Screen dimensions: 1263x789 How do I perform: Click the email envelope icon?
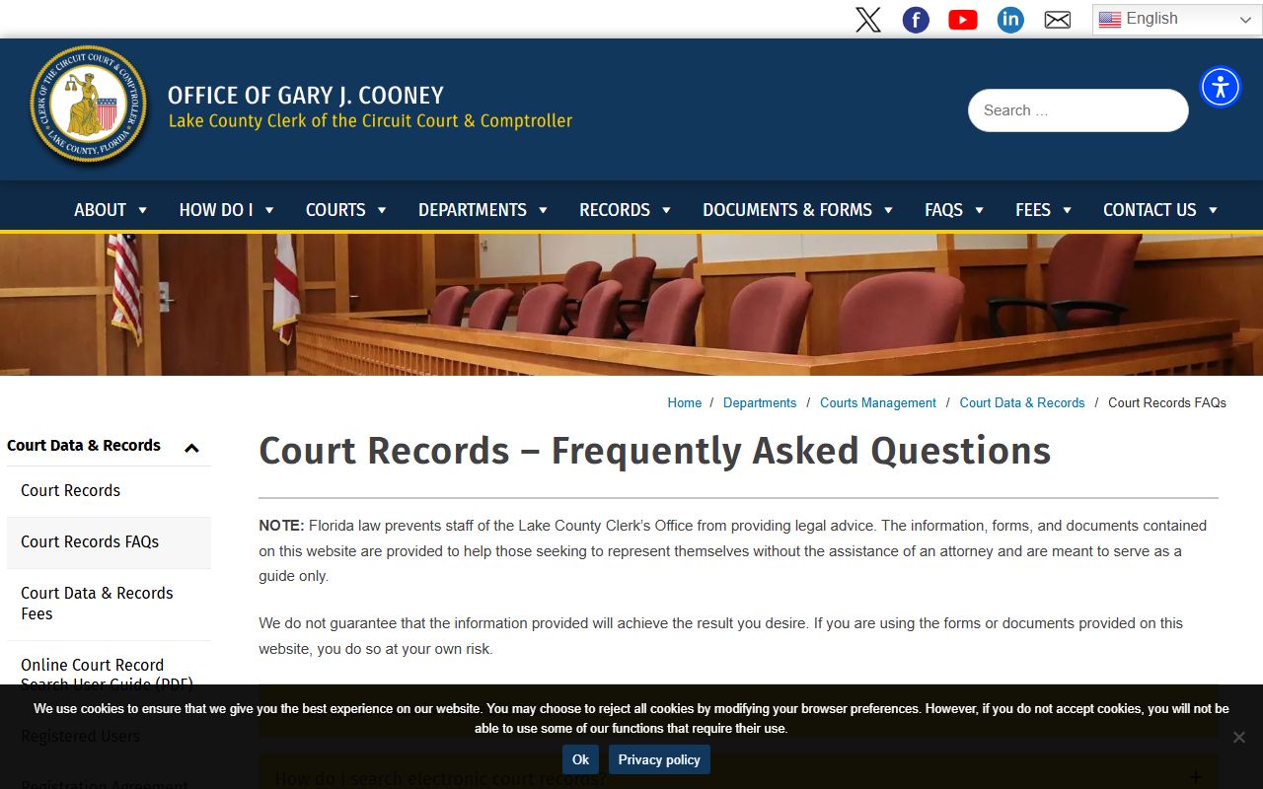point(1058,20)
